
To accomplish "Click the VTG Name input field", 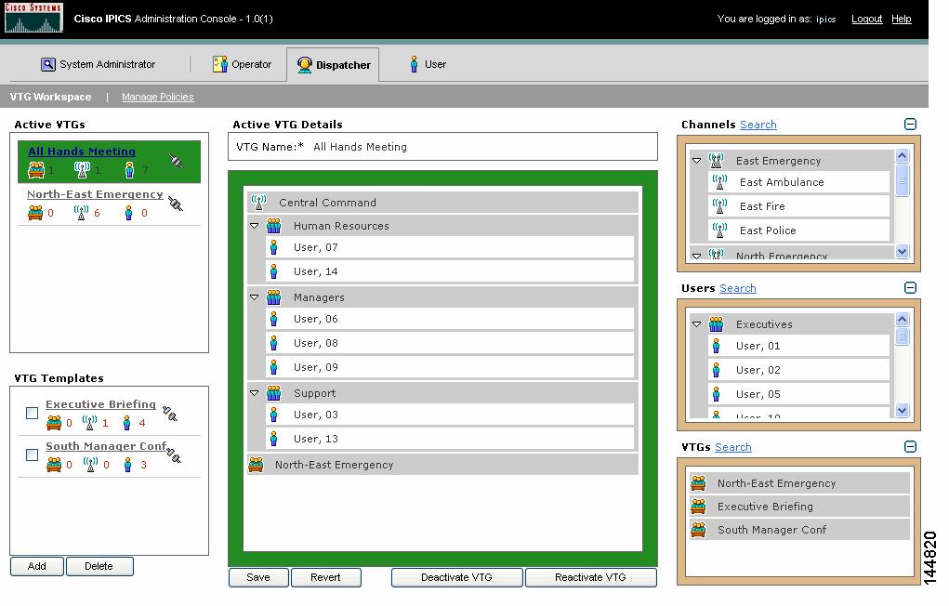I will point(443,147).
